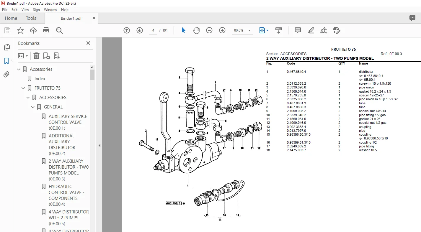Switch to the Tools tab

(x=31, y=18)
